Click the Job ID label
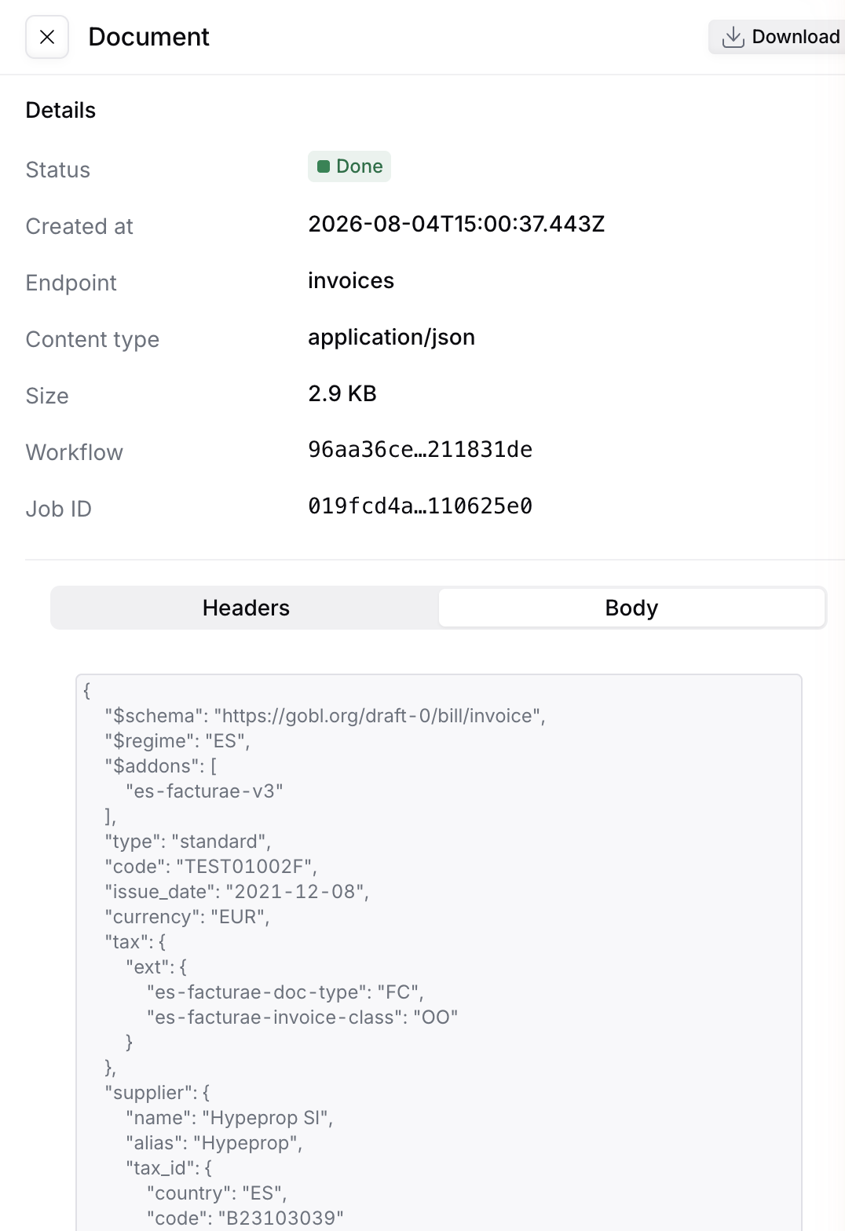 59,509
